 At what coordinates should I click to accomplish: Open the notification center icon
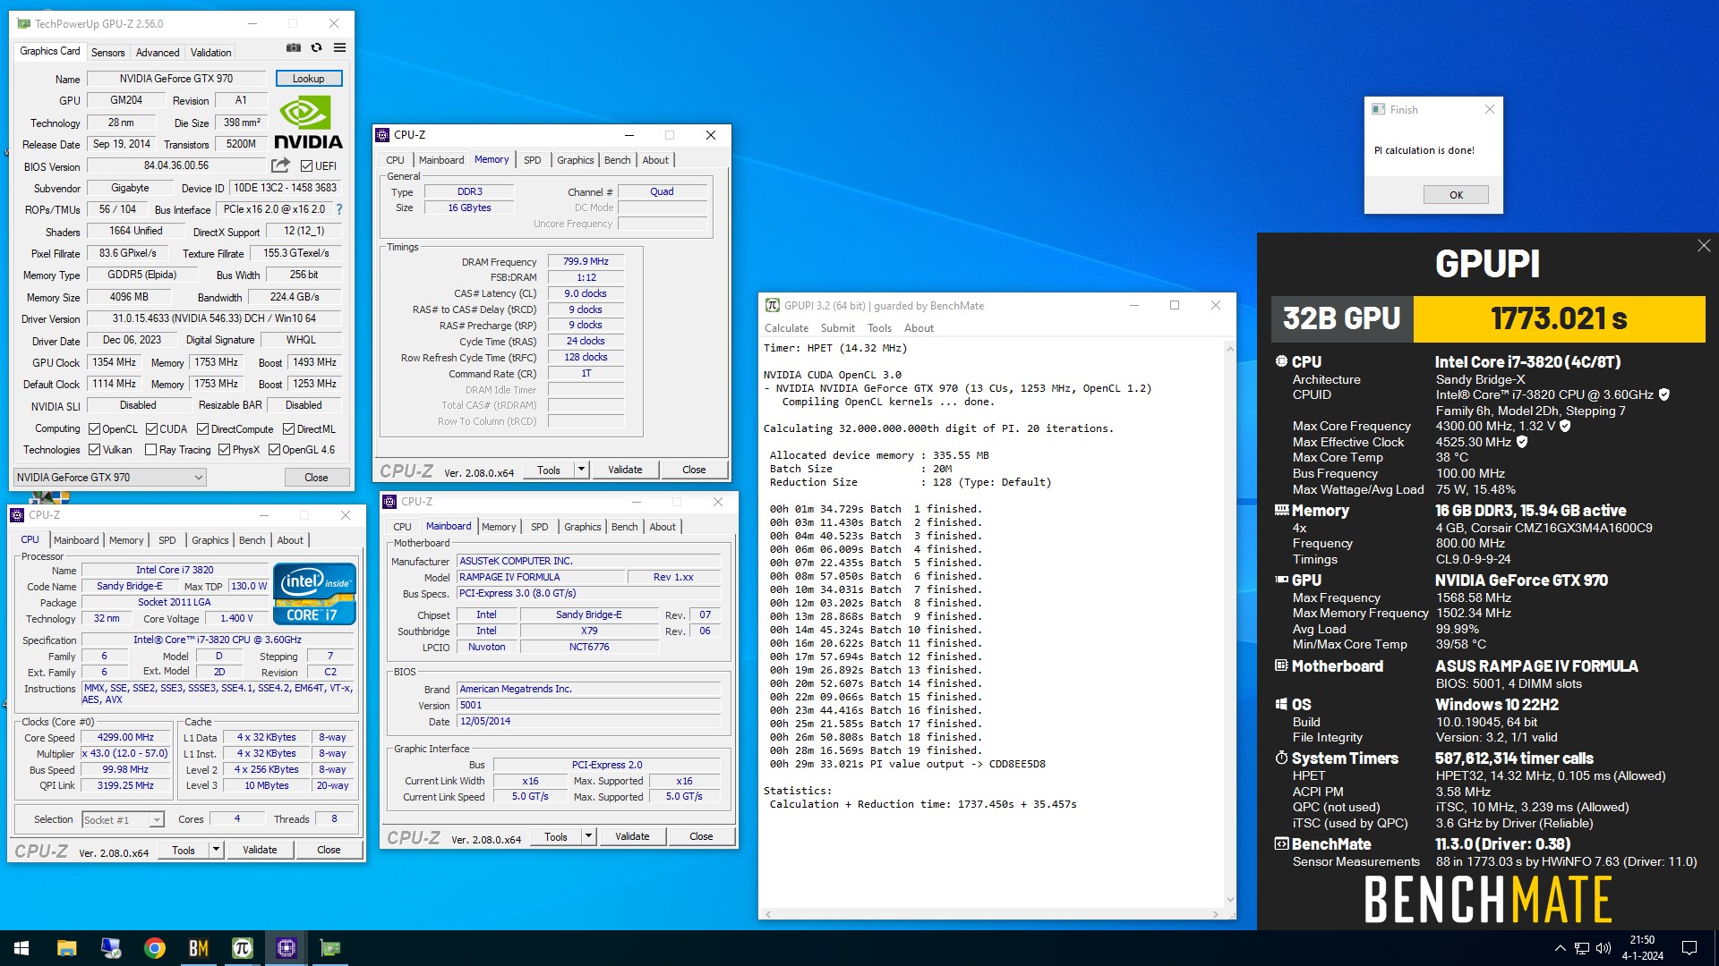click(x=1689, y=948)
